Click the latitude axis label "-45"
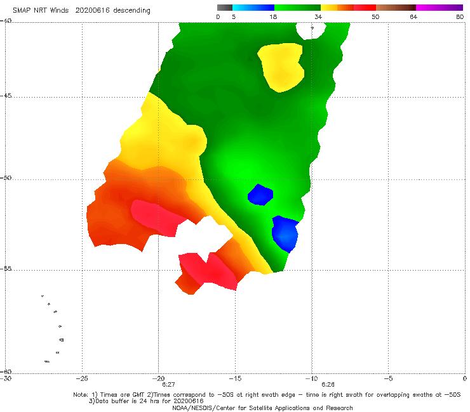Screen dimensions: 470x412 tap(6, 96)
